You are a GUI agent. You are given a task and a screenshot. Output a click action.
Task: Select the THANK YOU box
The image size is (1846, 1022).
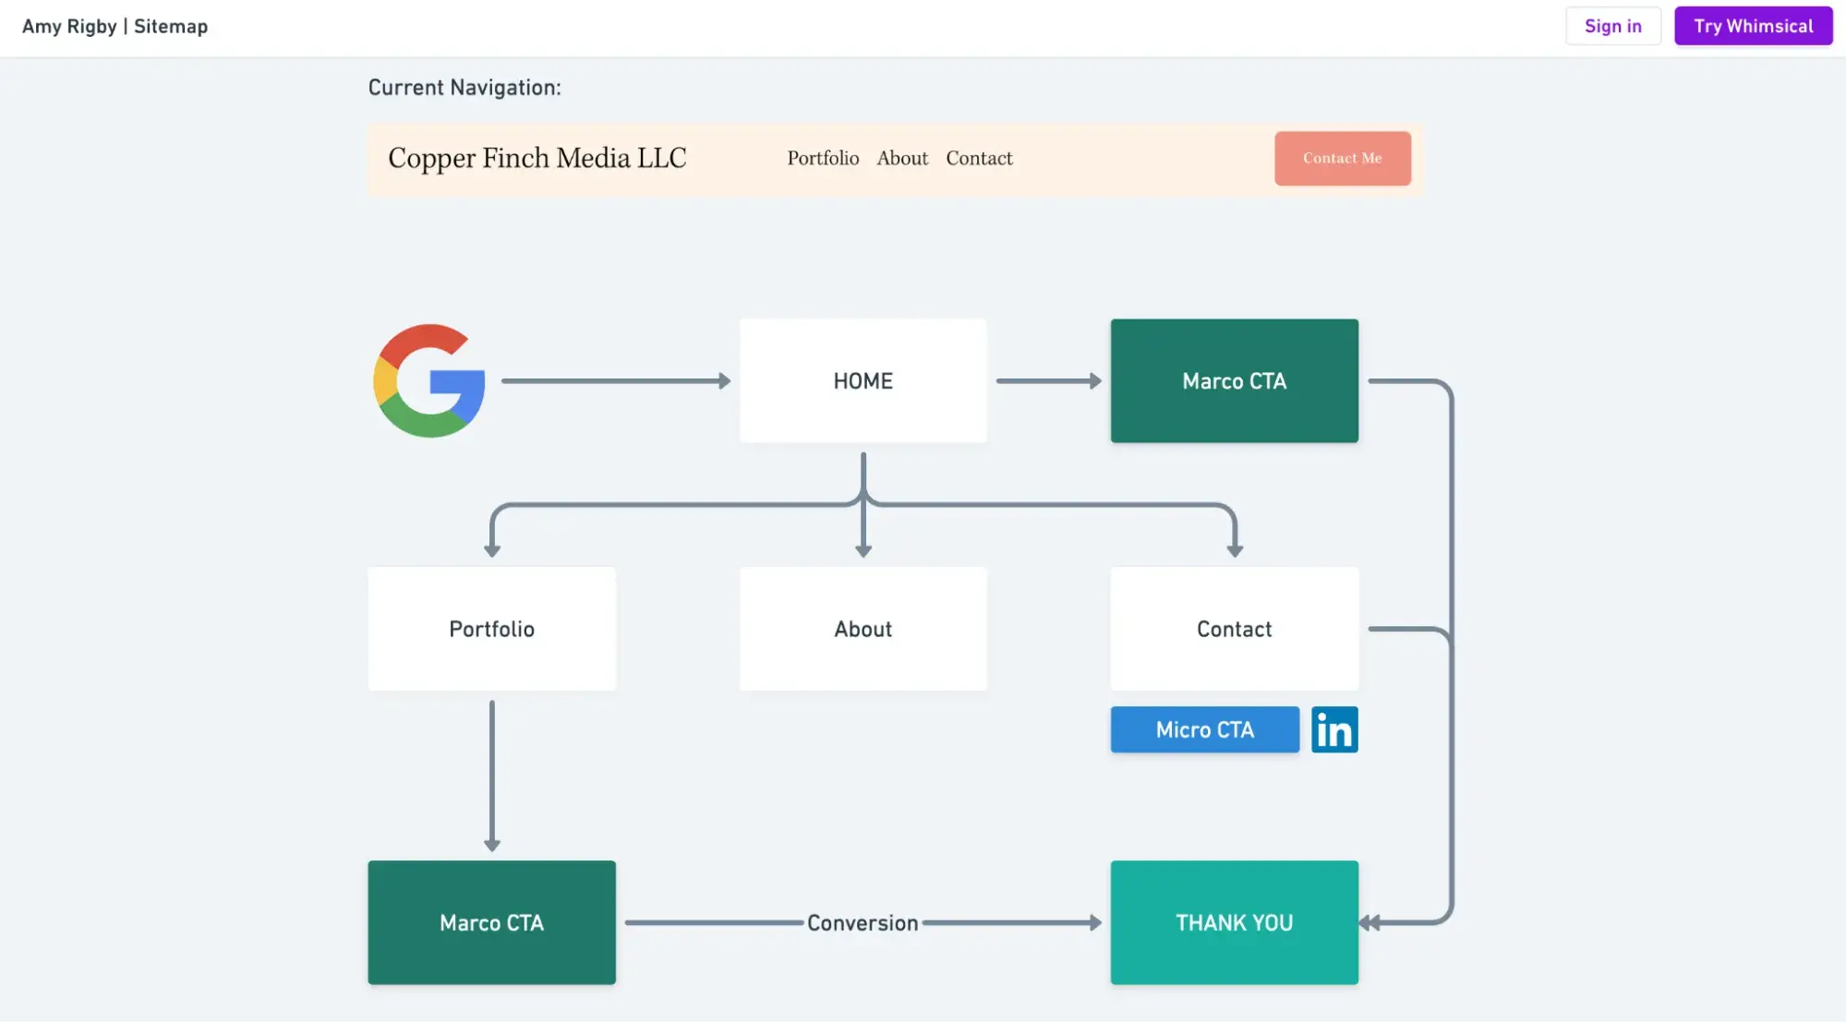(1234, 922)
